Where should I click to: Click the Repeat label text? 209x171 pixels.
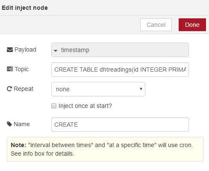click(x=24, y=89)
